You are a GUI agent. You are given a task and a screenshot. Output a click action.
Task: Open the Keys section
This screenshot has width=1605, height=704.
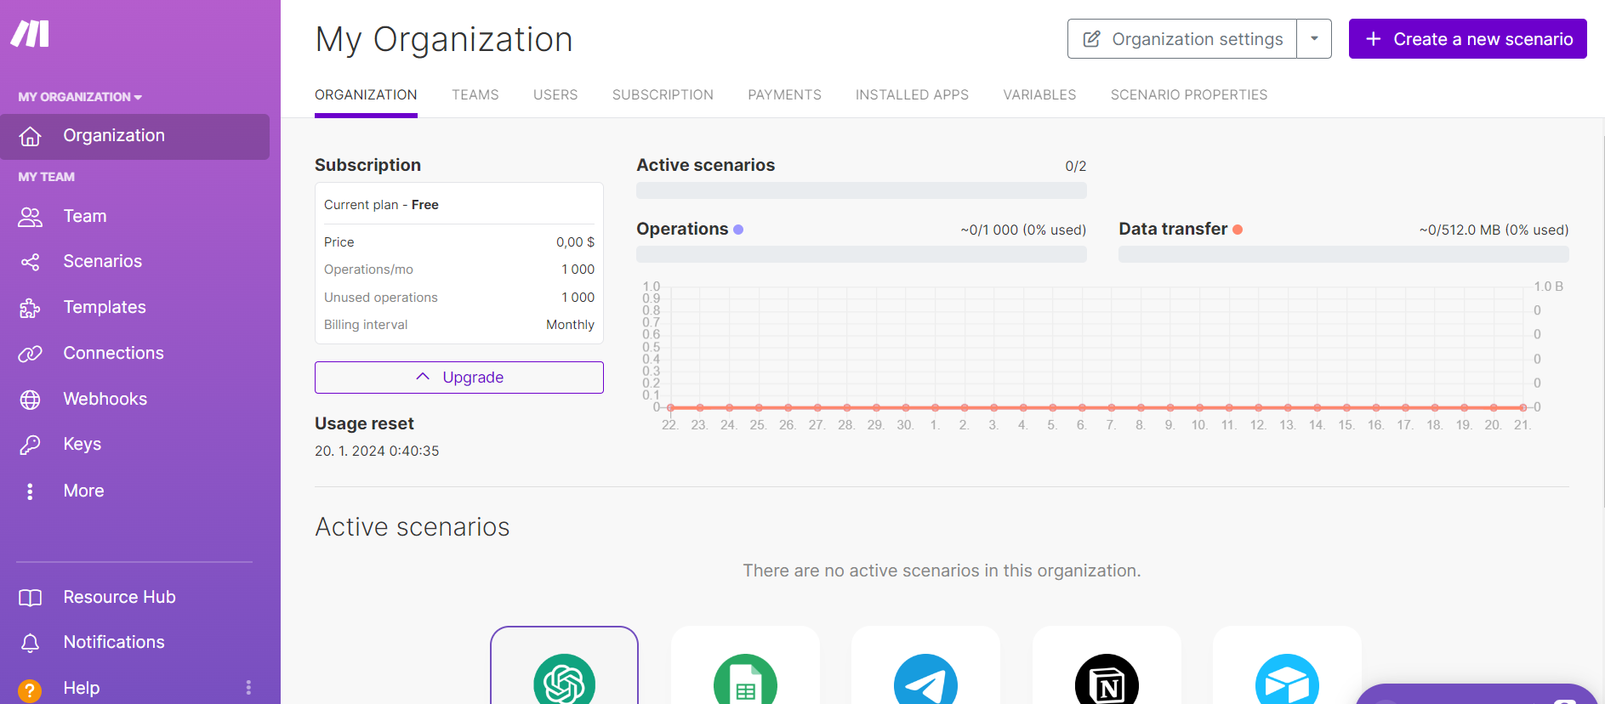tap(82, 445)
